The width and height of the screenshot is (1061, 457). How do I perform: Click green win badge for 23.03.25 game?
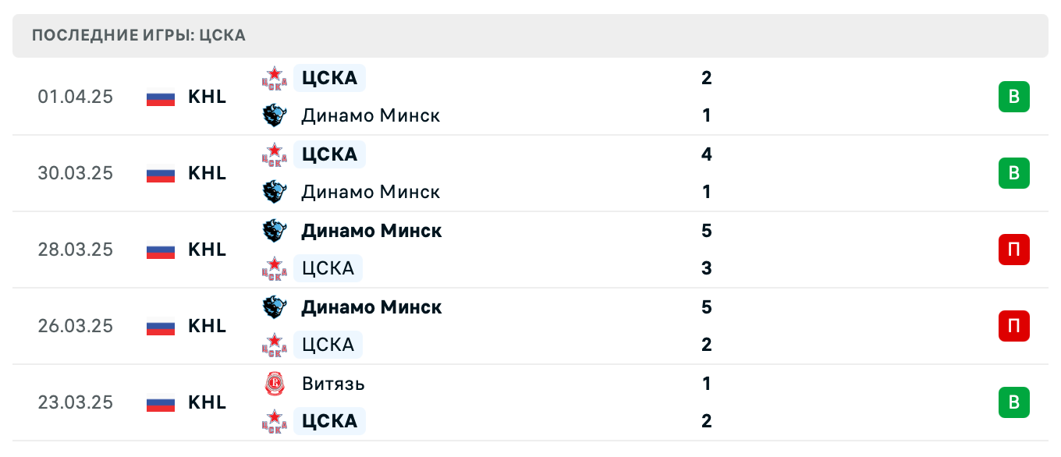1013,402
